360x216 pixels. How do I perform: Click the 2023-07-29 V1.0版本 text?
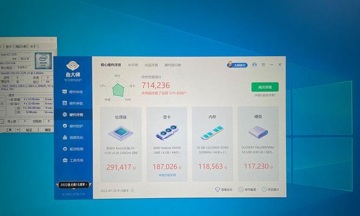coord(114,191)
